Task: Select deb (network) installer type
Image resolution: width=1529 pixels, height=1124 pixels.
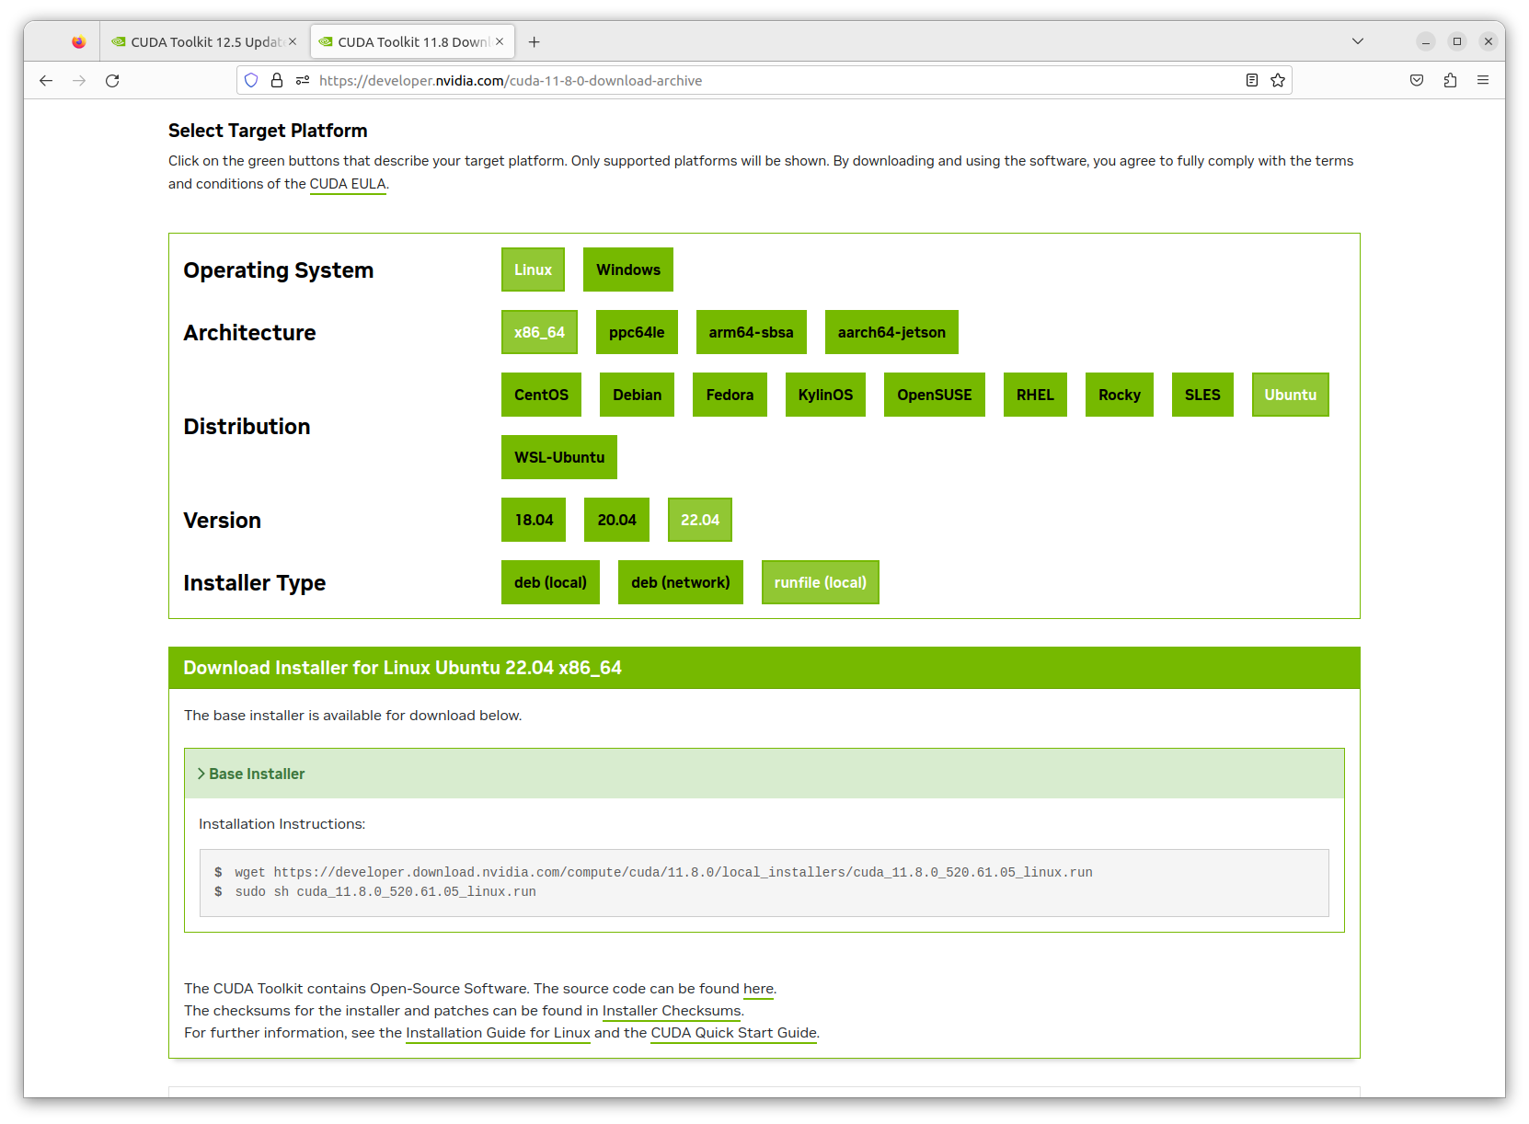Action: tap(681, 582)
